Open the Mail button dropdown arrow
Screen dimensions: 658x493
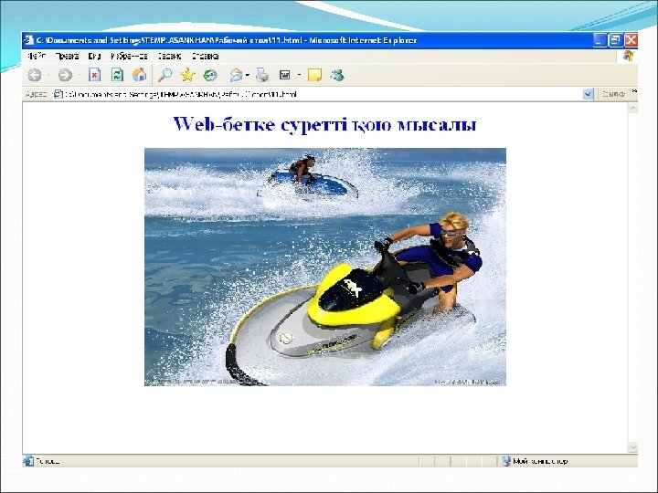click(247, 76)
